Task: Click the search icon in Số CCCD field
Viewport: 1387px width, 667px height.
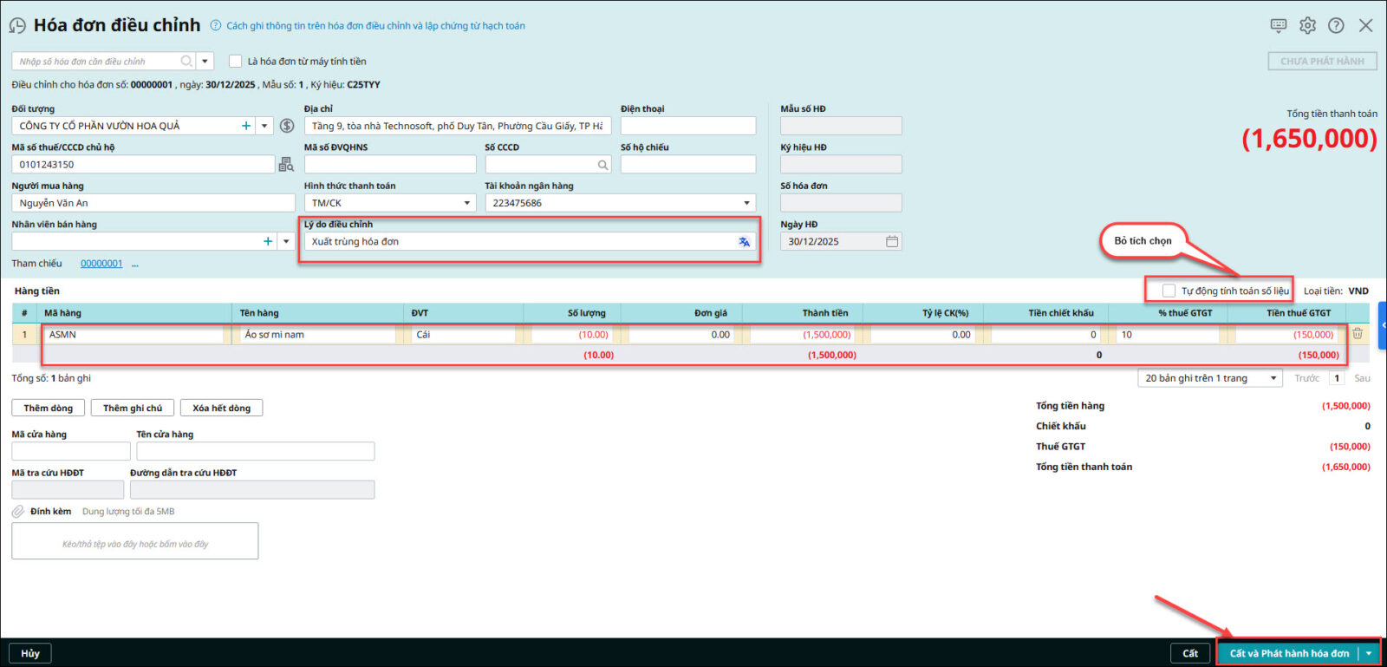Action: coord(602,165)
